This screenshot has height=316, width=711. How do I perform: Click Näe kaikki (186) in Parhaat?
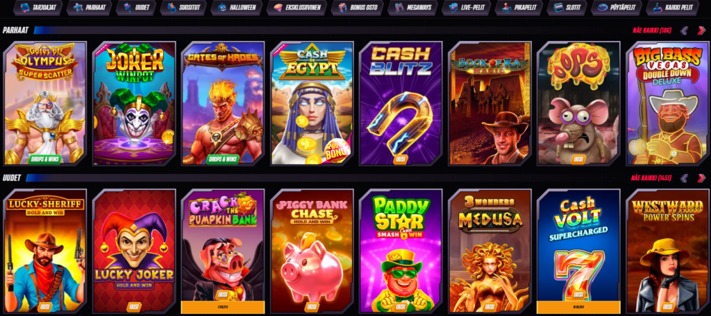pyautogui.click(x=653, y=30)
